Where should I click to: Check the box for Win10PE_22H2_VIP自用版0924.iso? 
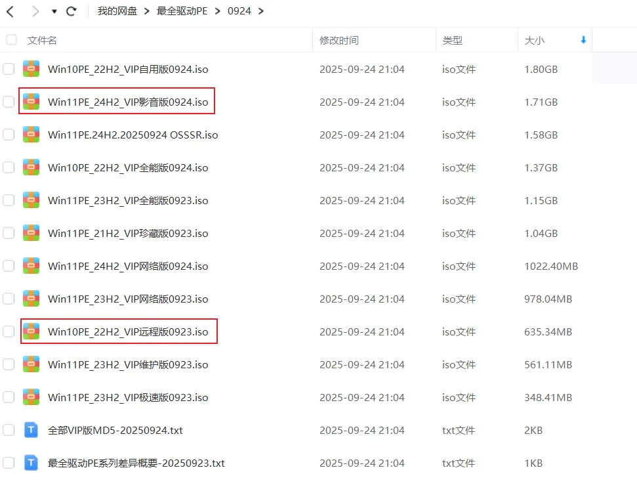click(9, 69)
